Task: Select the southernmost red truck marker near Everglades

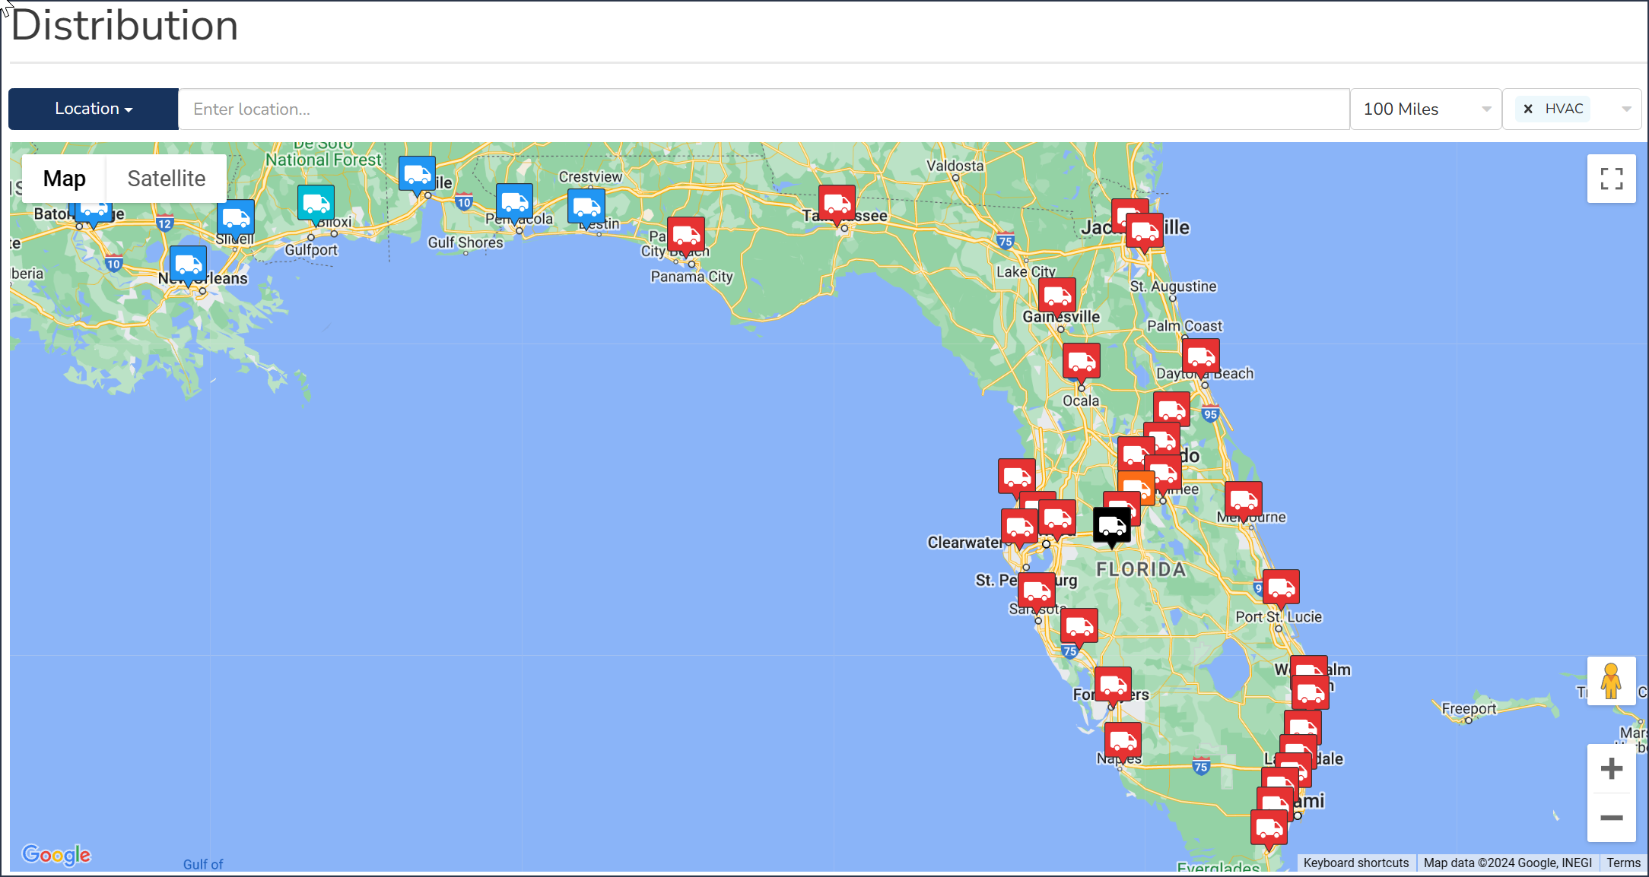Action: [x=1269, y=829]
